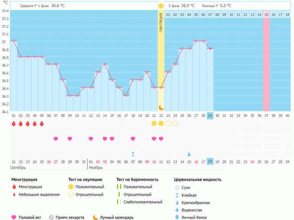Select the highlighted date 18 in November
The height and width of the screenshot is (220, 294).
click(210, 162)
